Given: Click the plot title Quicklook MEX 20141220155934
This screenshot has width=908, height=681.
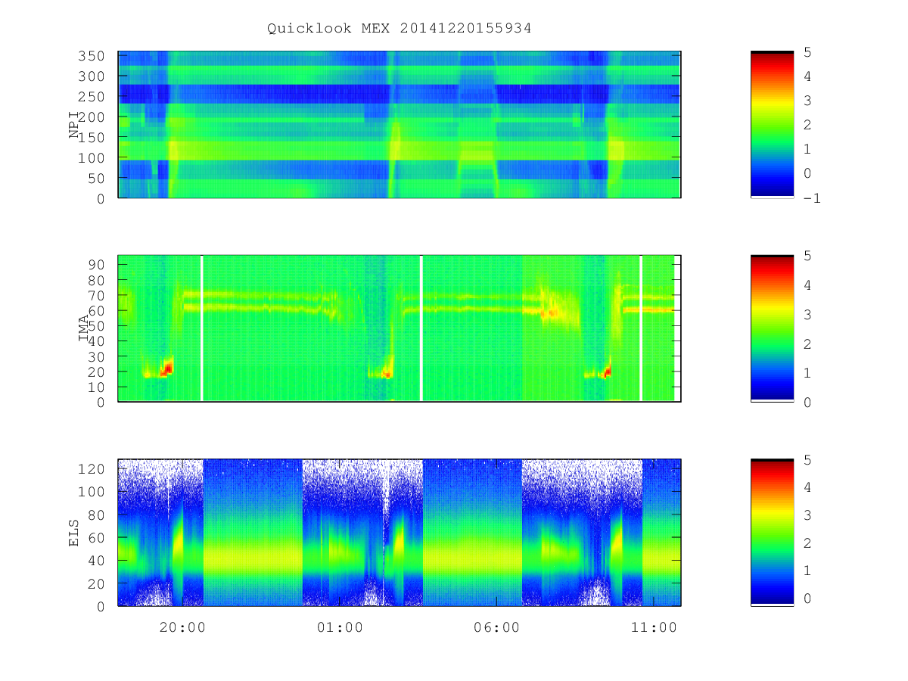Looking at the screenshot, I should pyautogui.click(x=400, y=29).
